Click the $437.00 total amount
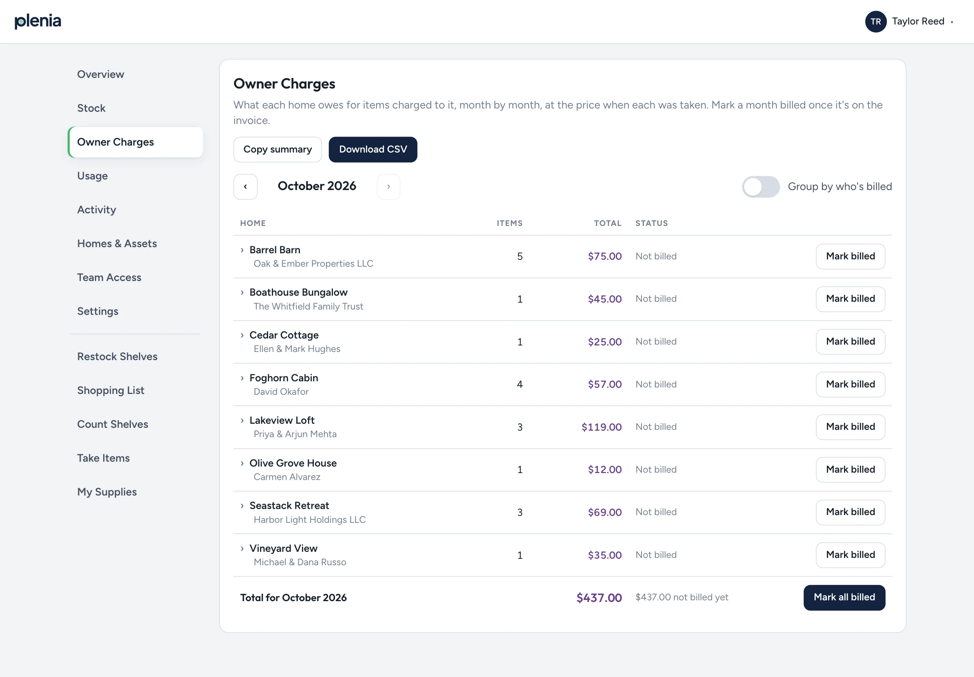The image size is (974, 677). [599, 598]
